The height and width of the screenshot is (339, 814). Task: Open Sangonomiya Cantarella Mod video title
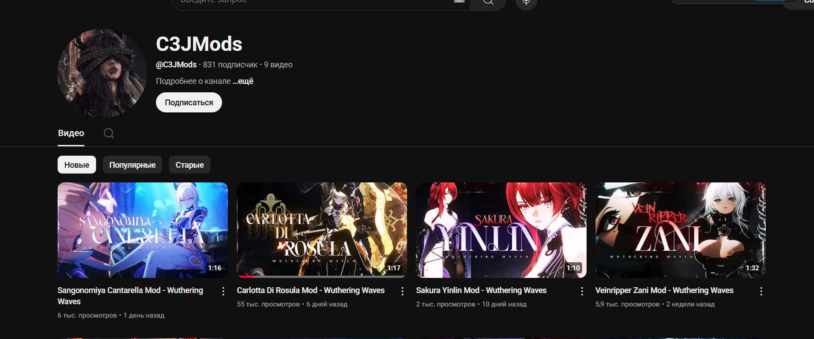(x=130, y=296)
